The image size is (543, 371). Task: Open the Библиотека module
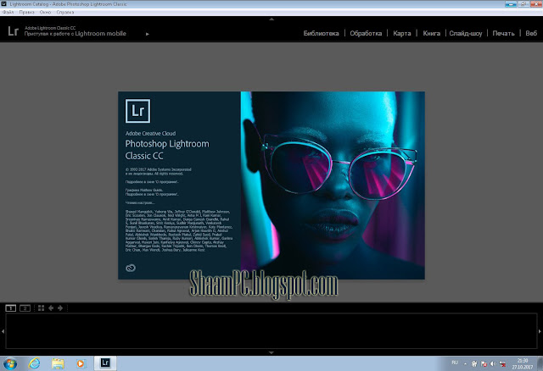pyautogui.click(x=321, y=33)
